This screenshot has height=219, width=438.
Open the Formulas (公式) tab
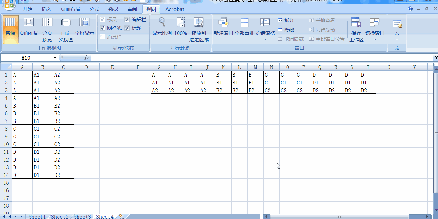pyautogui.click(x=94, y=9)
